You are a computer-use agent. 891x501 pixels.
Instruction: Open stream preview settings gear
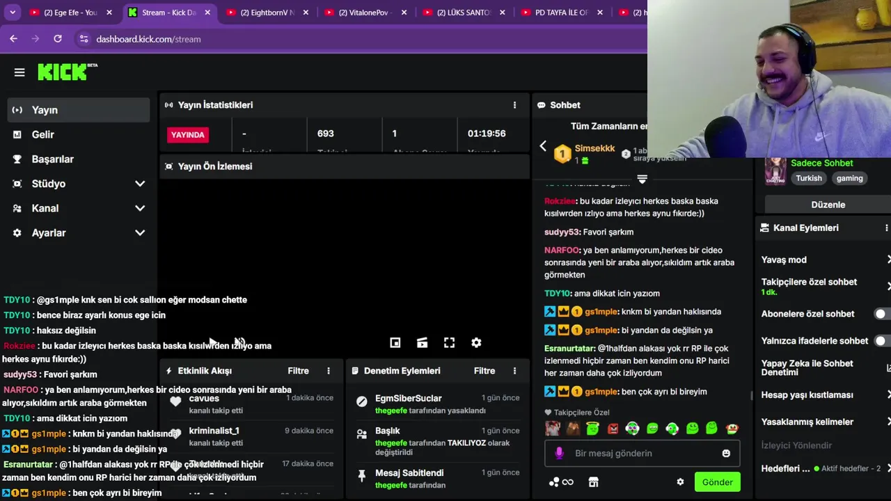(x=476, y=343)
